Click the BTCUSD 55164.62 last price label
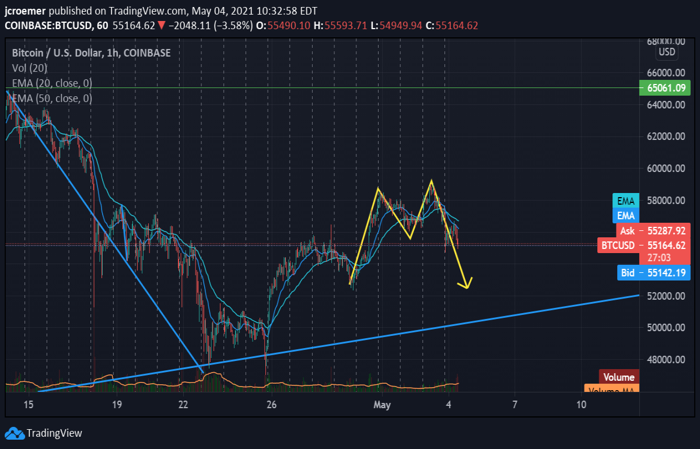 click(x=644, y=245)
